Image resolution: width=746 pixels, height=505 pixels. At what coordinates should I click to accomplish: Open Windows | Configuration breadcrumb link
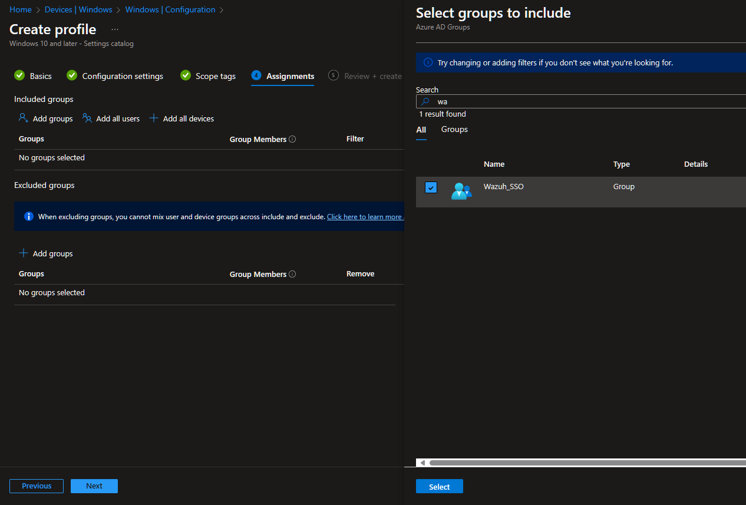tap(170, 9)
